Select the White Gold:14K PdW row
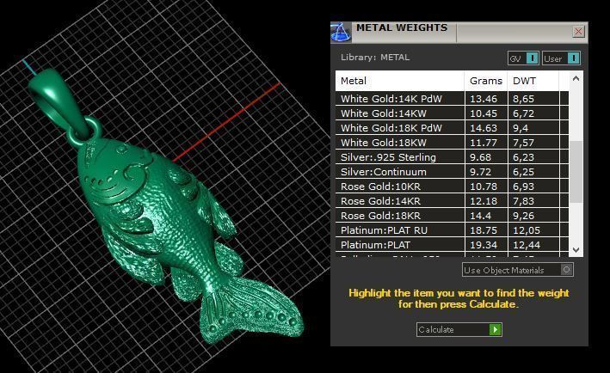610x373 pixels. point(452,99)
